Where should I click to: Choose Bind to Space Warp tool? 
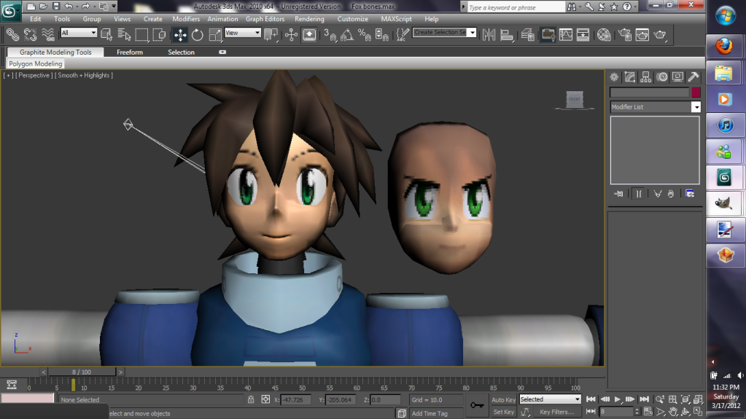[x=48, y=35]
